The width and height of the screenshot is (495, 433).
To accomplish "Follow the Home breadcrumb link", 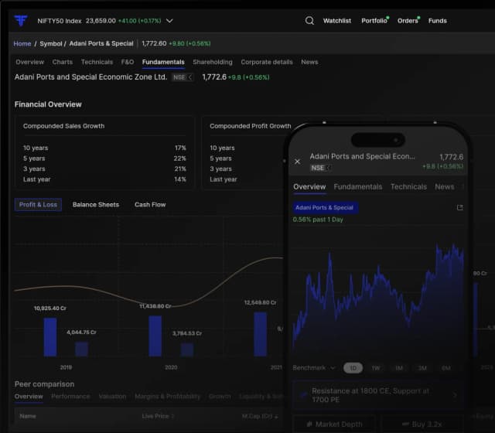I will (x=22, y=43).
